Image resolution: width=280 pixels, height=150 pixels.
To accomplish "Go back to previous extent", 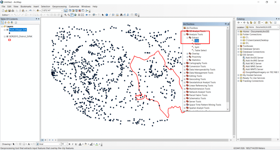I will click(87, 15).
